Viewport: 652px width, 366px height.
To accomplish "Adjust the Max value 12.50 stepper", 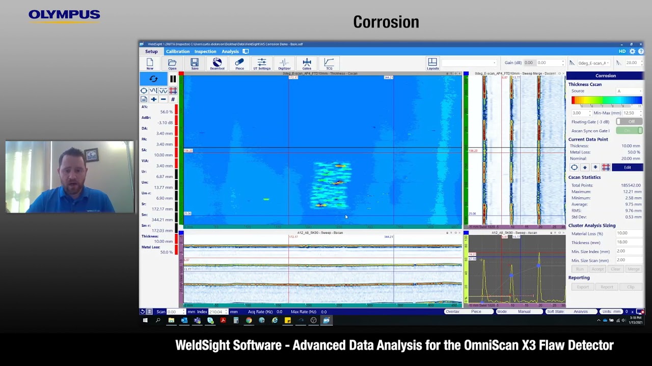I will [x=641, y=113].
